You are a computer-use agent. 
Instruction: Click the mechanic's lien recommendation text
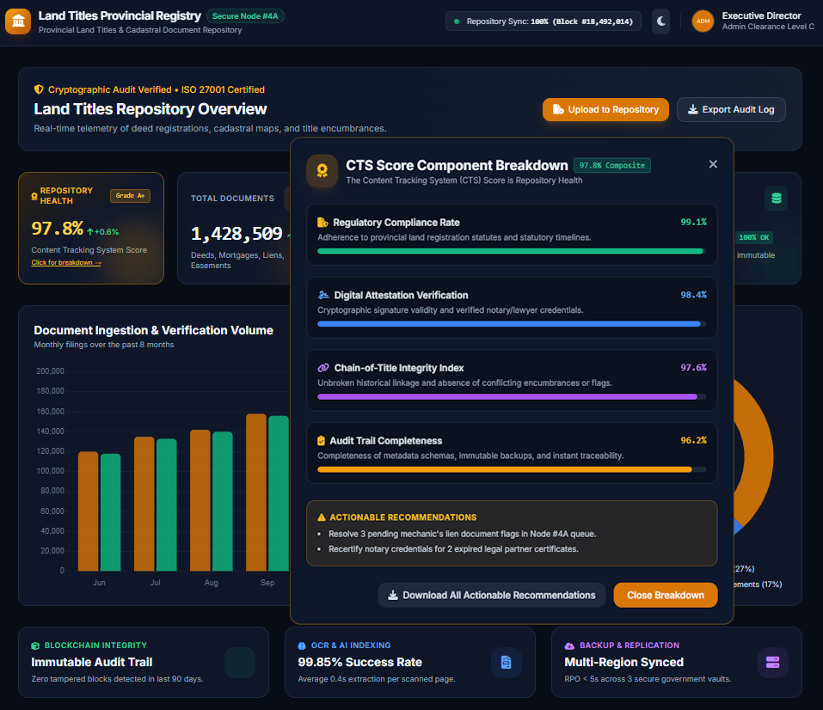463,534
